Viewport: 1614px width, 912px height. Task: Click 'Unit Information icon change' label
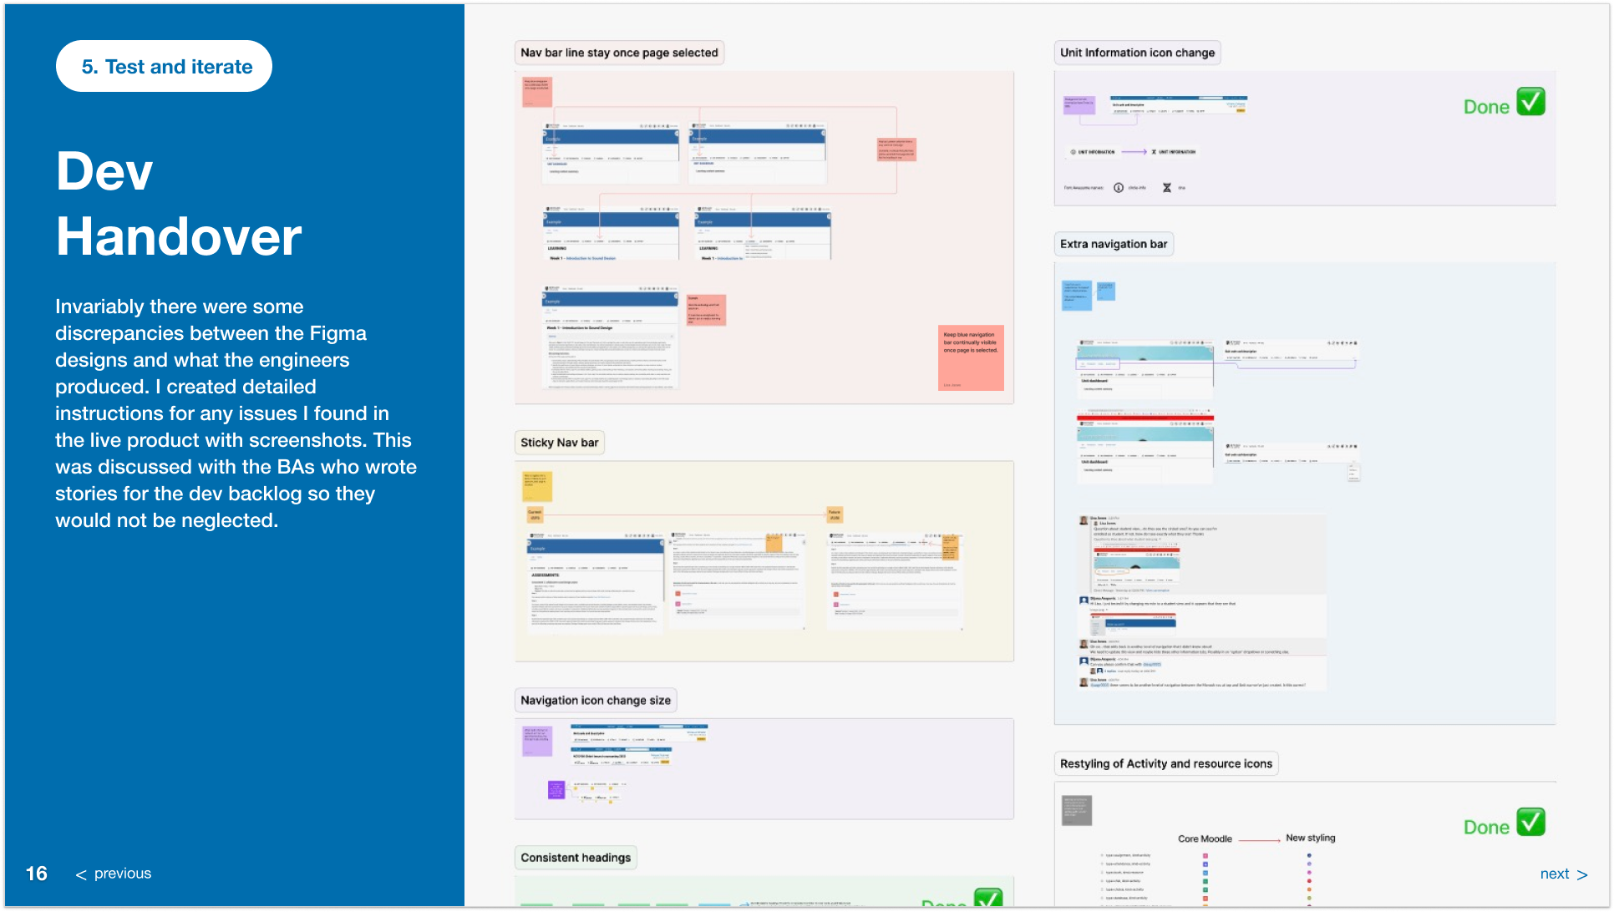1137,53
